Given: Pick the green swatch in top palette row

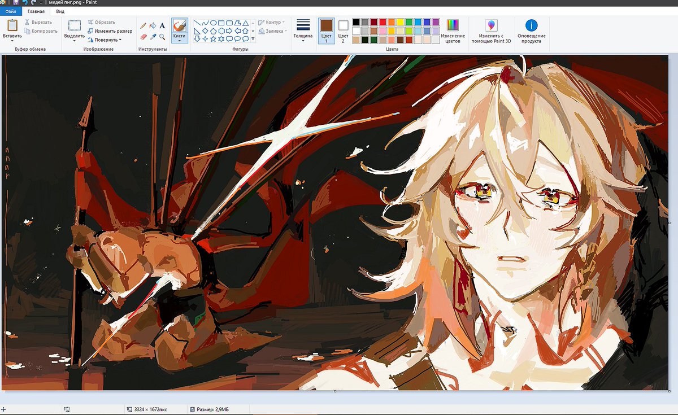Looking at the screenshot, I should [x=409, y=23].
